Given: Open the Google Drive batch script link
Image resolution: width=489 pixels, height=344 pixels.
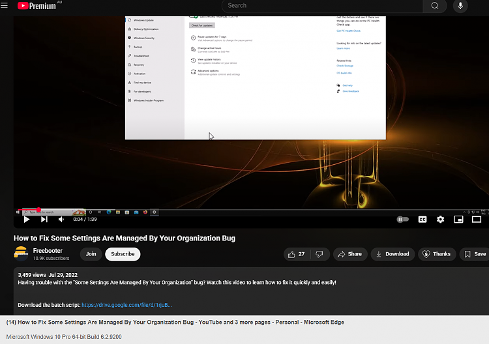Looking at the screenshot, I should pyautogui.click(x=126, y=305).
